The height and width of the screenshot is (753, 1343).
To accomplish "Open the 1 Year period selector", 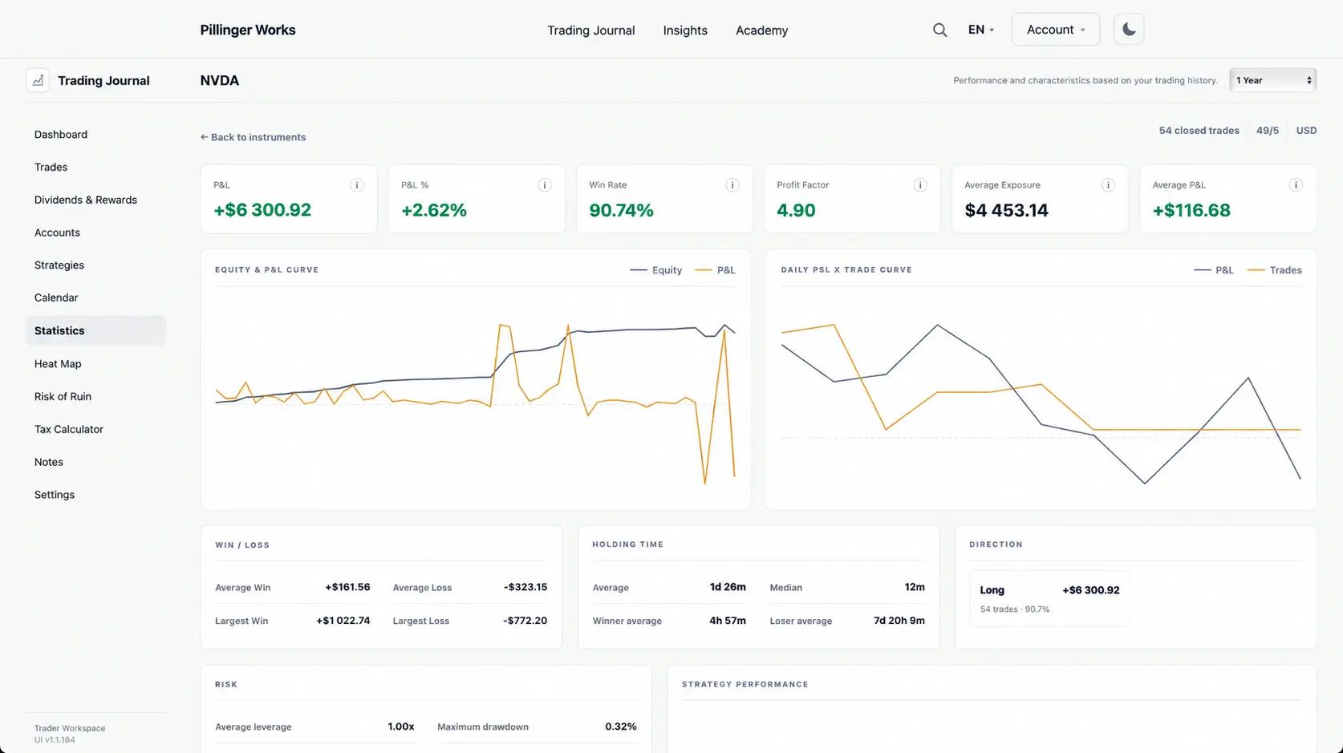I will point(1272,80).
